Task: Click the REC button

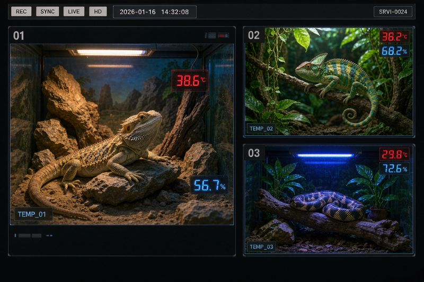Action: tap(21, 12)
